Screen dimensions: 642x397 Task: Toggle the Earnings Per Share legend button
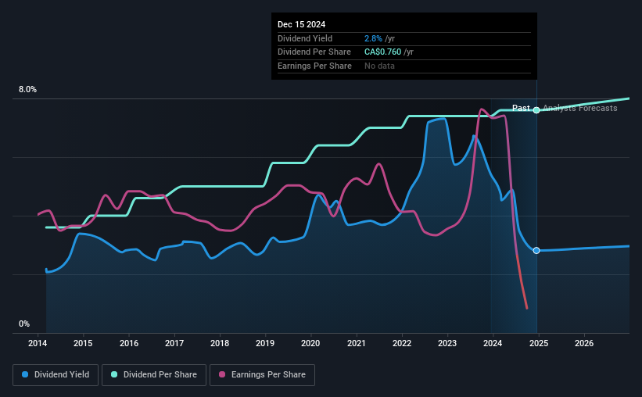[262, 375]
